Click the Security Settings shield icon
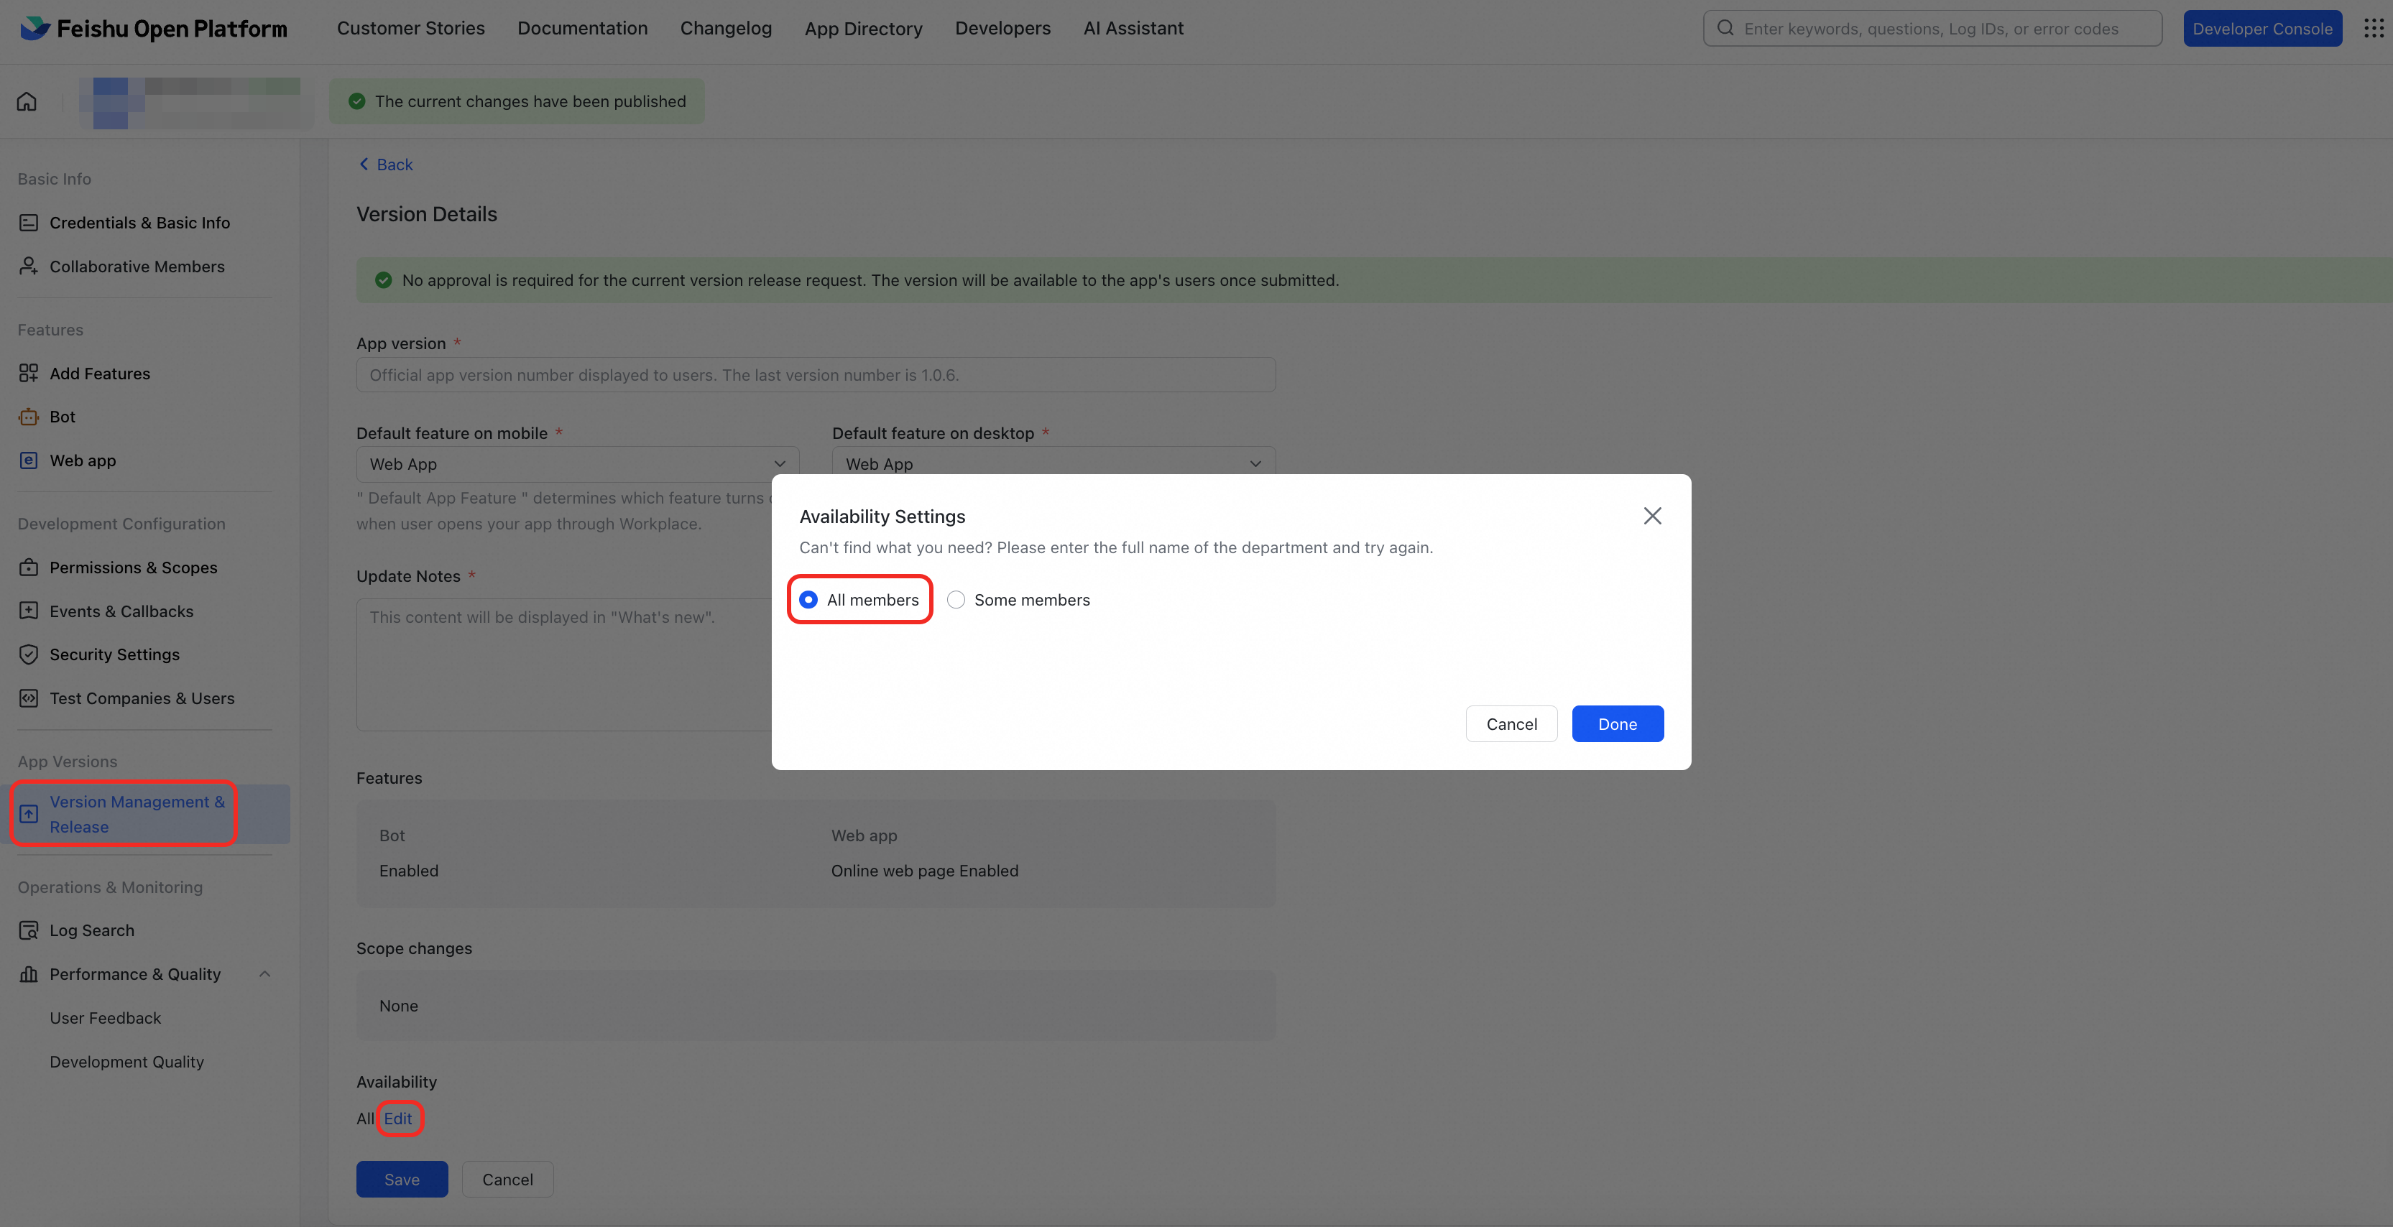The height and width of the screenshot is (1227, 2393). [x=29, y=655]
